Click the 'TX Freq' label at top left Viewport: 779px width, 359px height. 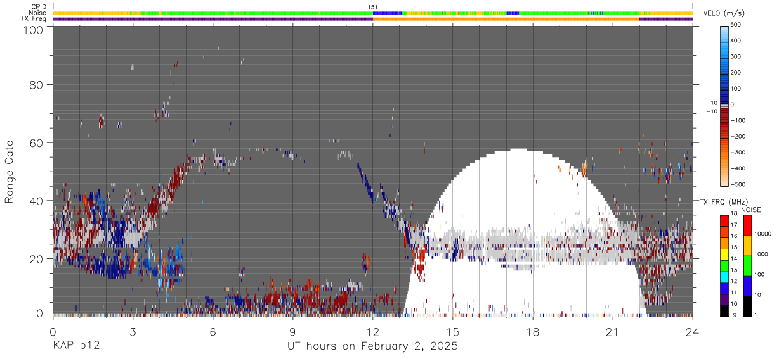tap(34, 19)
